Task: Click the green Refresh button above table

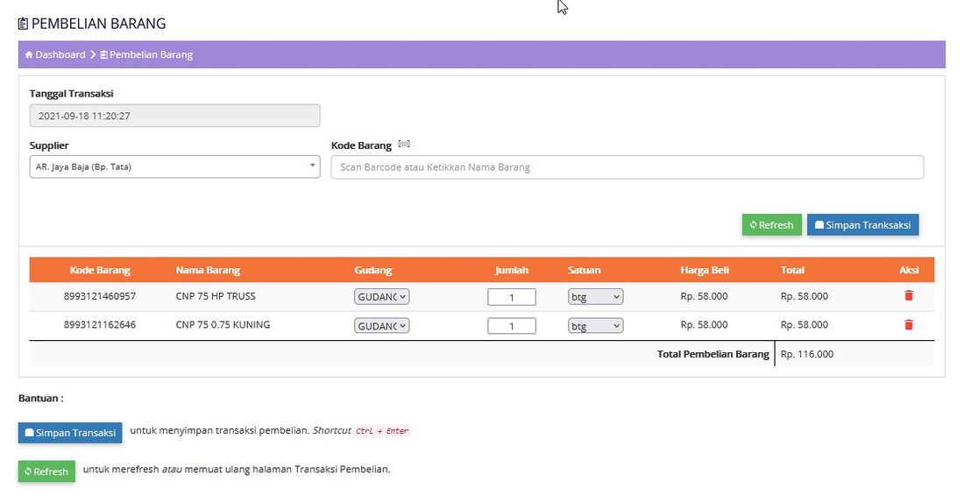Action: (771, 225)
